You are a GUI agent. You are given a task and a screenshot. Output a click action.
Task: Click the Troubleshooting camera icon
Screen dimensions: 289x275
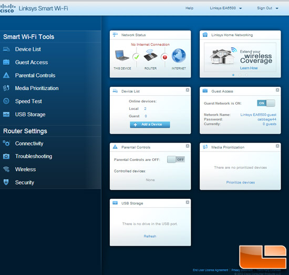6,156
